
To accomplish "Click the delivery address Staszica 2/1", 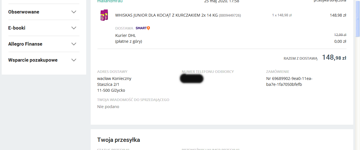I will click(x=108, y=84).
